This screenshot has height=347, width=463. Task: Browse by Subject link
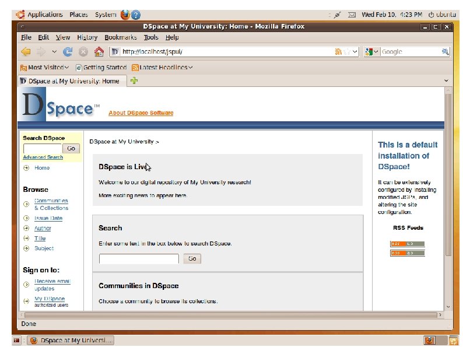(44, 248)
